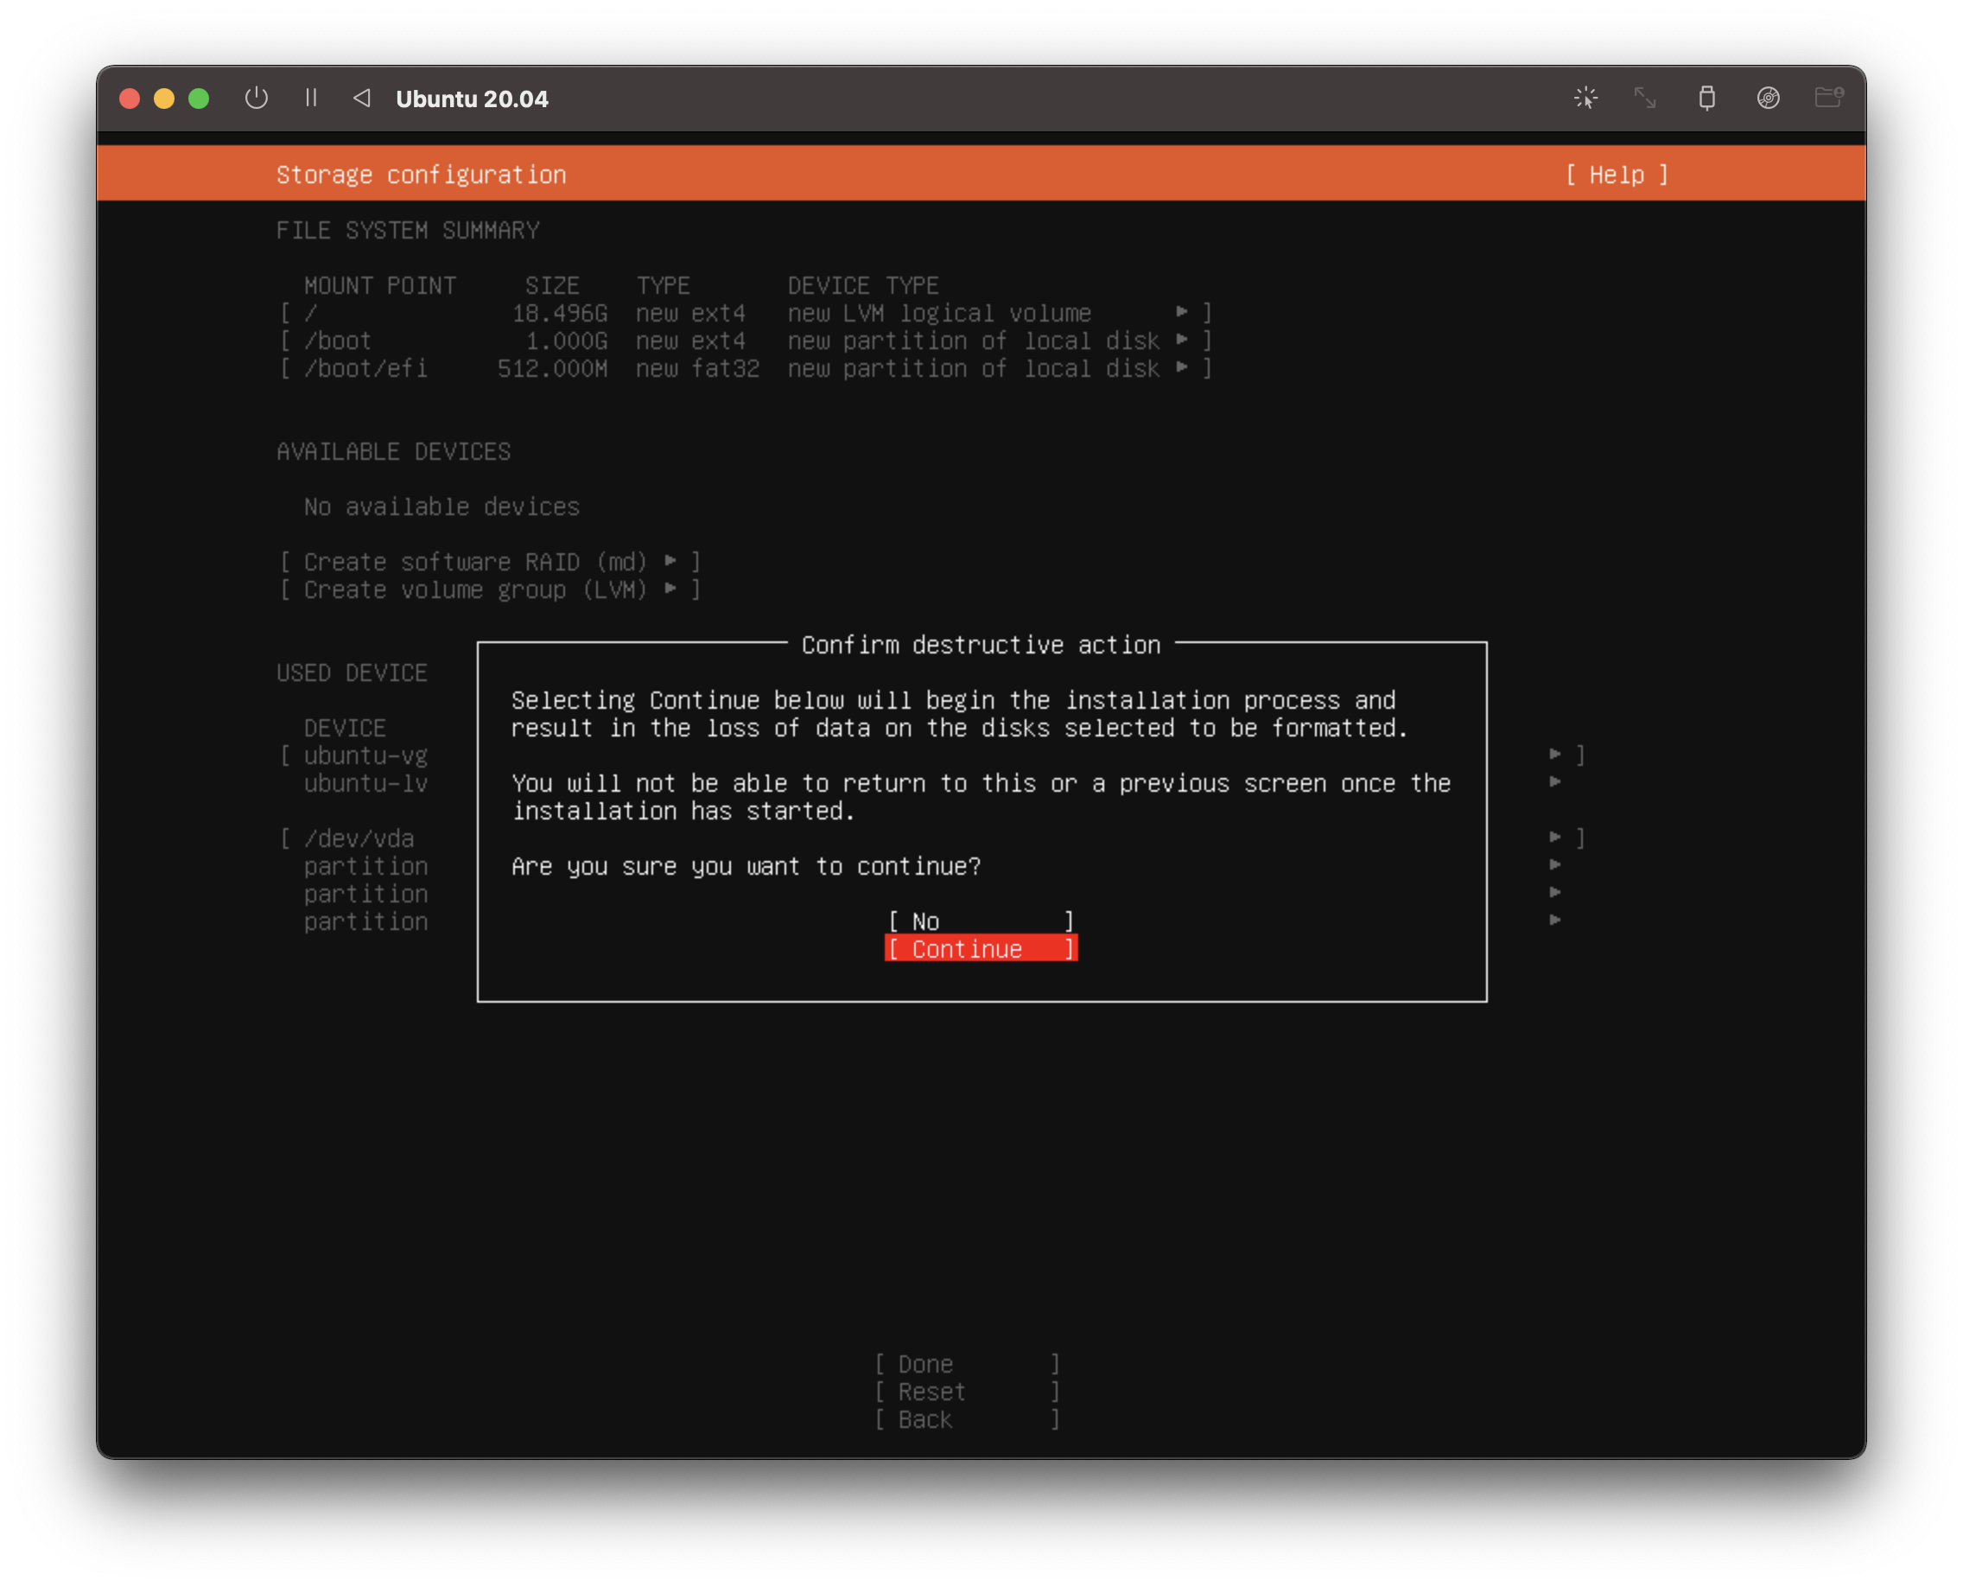Expand the root mount point row
This screenshot has height=1587, width=1963.
(745, 314)
